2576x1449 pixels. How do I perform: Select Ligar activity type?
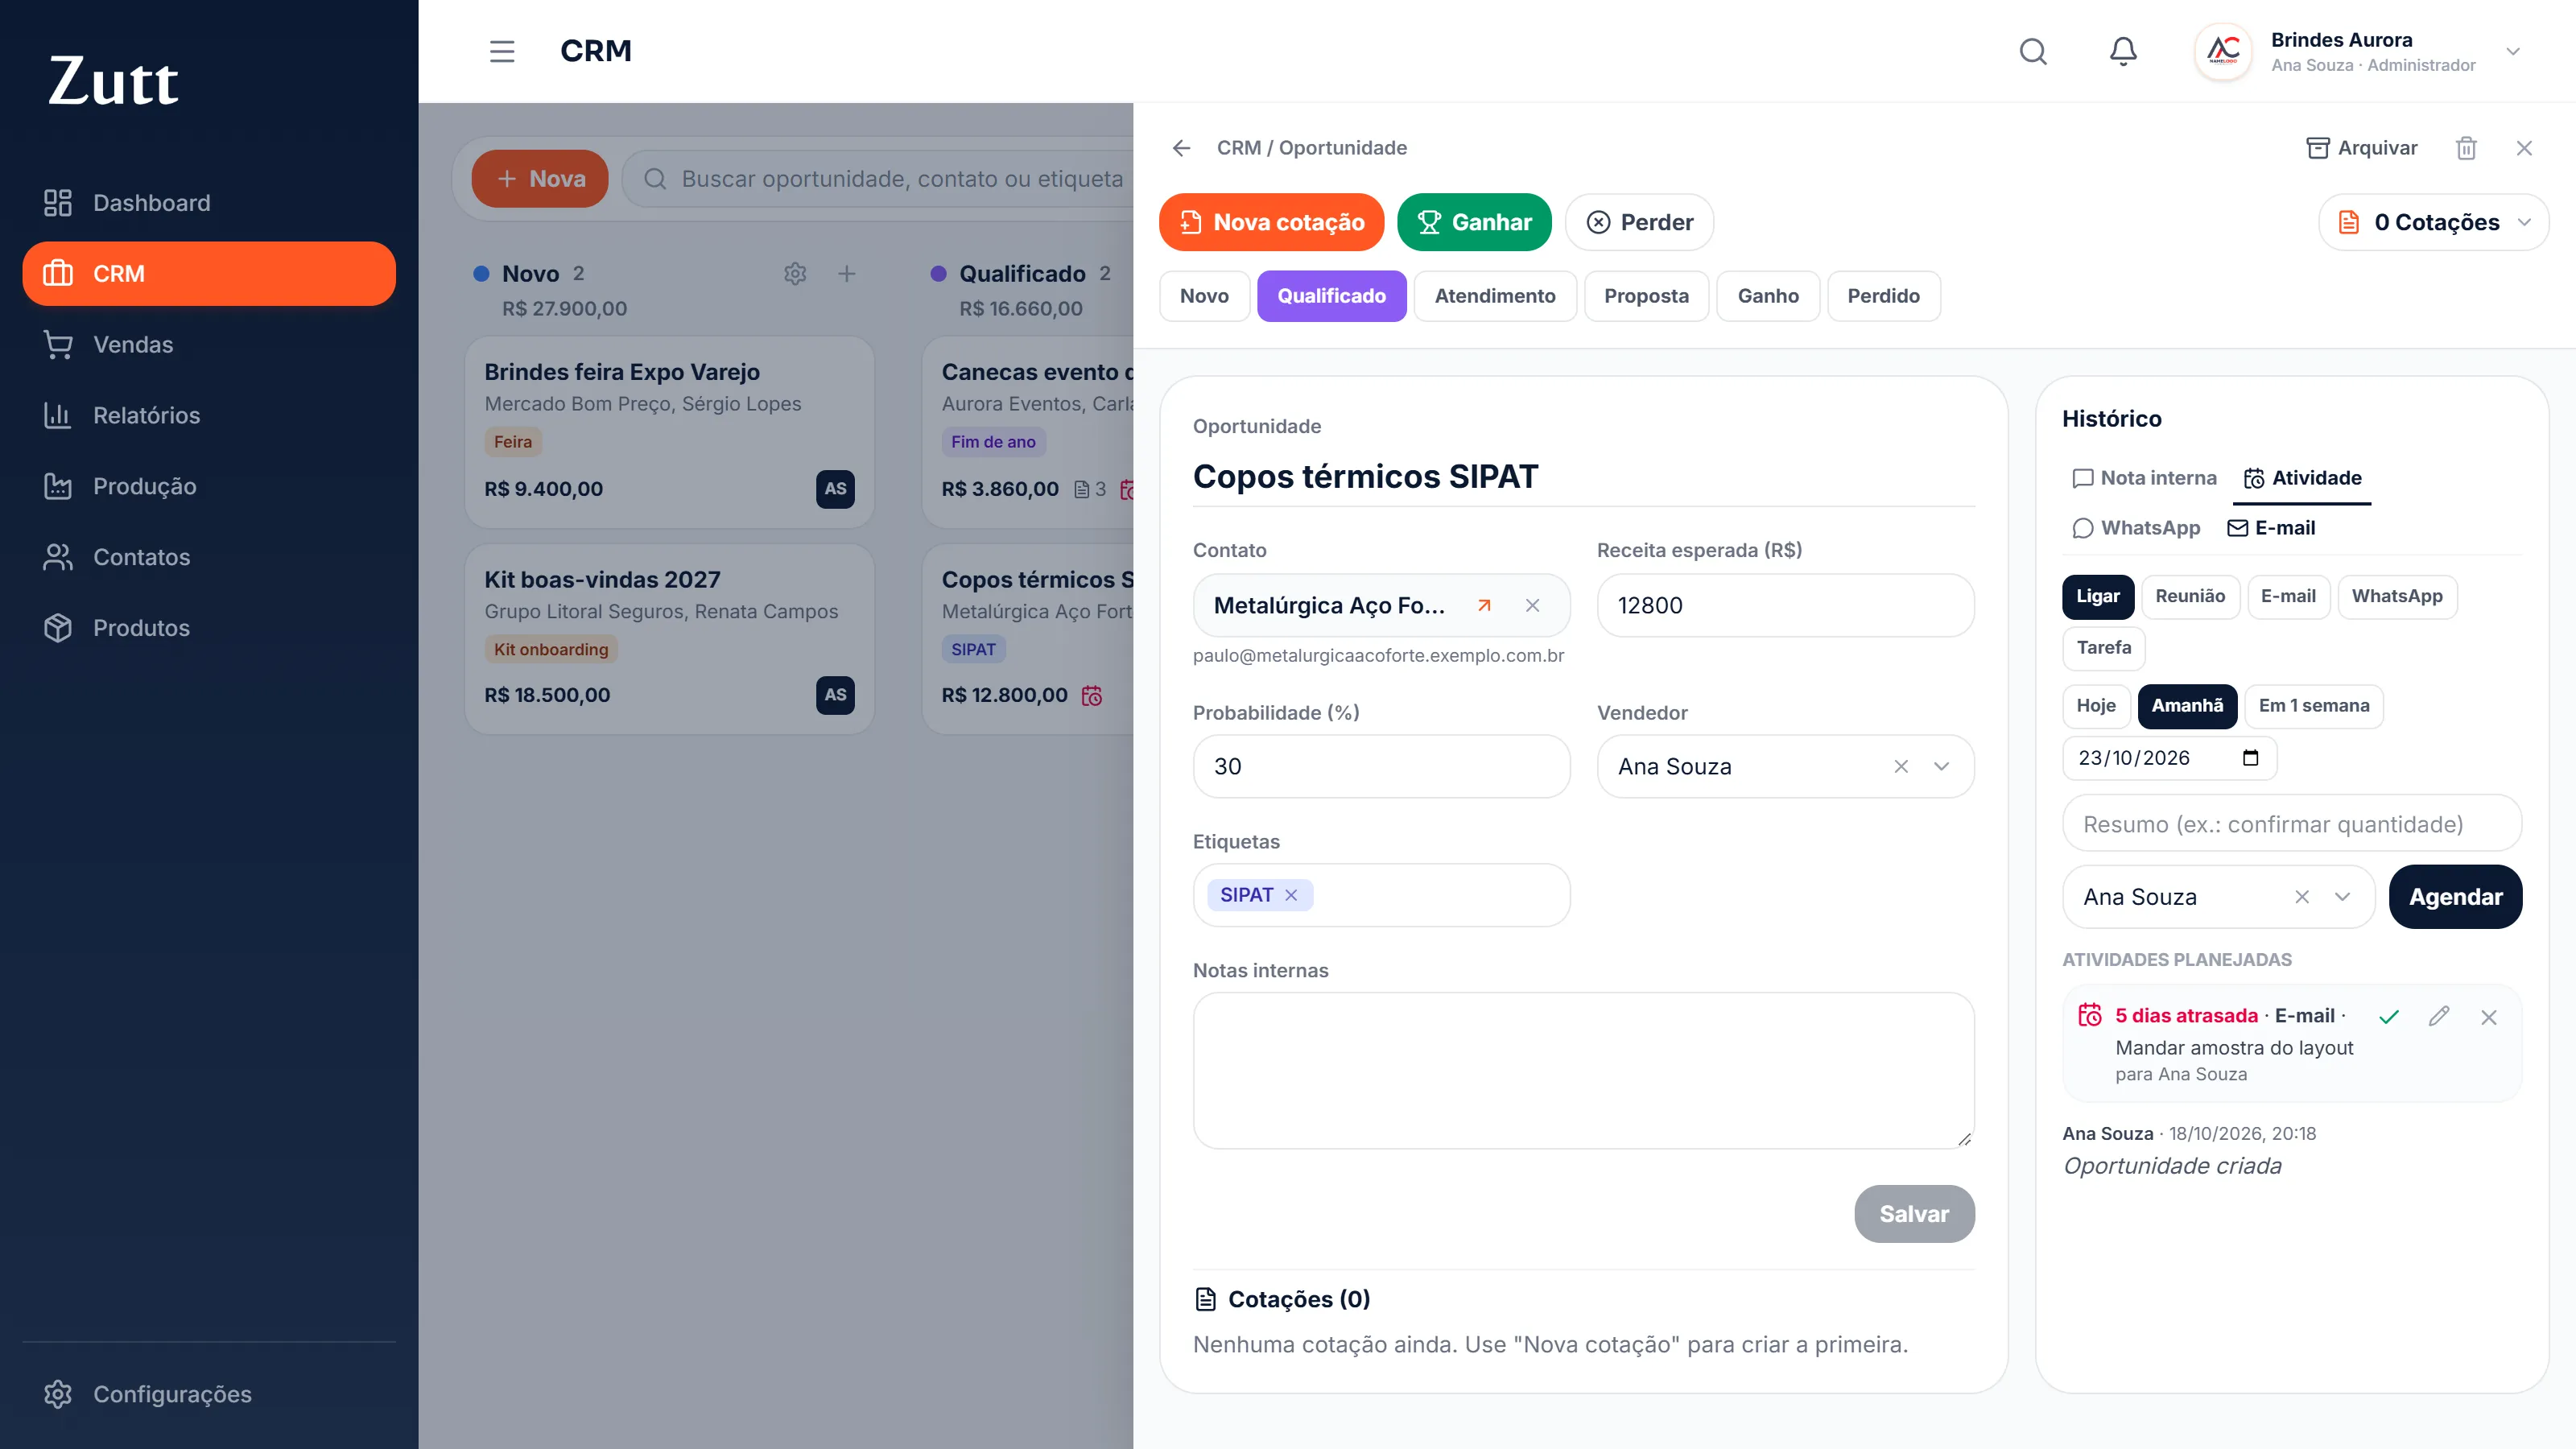[2098, 597]
